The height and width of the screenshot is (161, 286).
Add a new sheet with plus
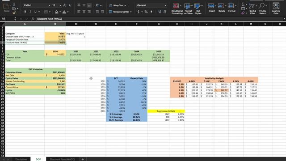(83, 159)
